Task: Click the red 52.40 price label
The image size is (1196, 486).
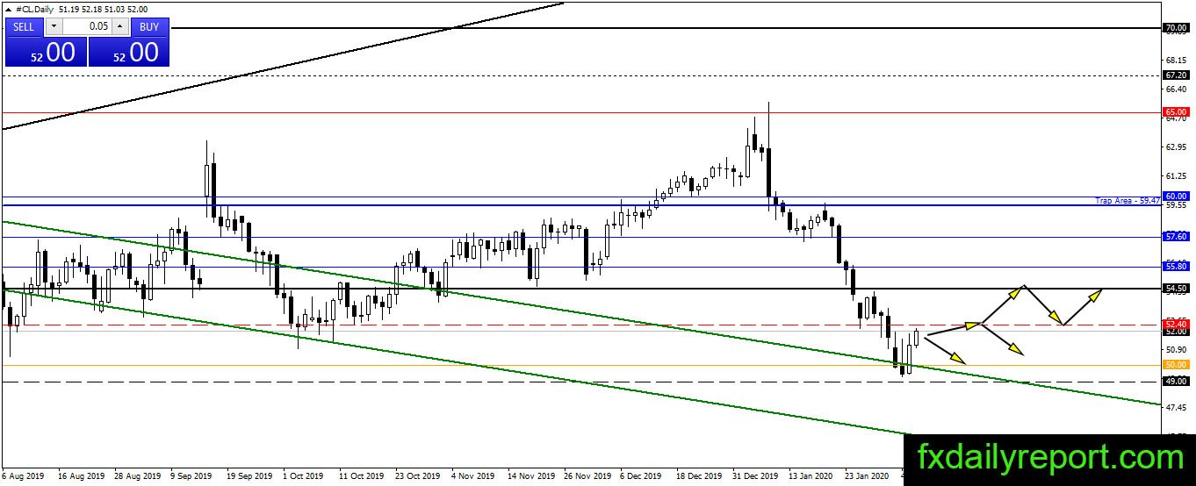Action: coord(1175,325)
